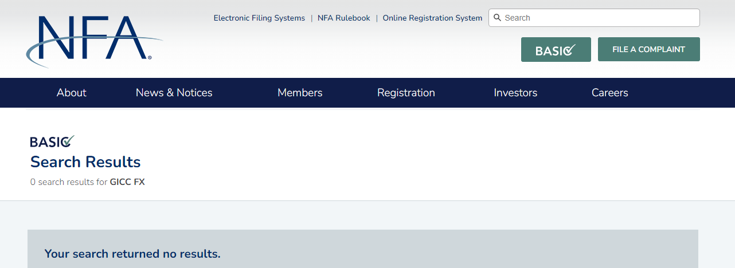This screenshot has height=268, width=735.
Task: Select the '0 search results for GICC FX' text
Action: pos(88,183)
